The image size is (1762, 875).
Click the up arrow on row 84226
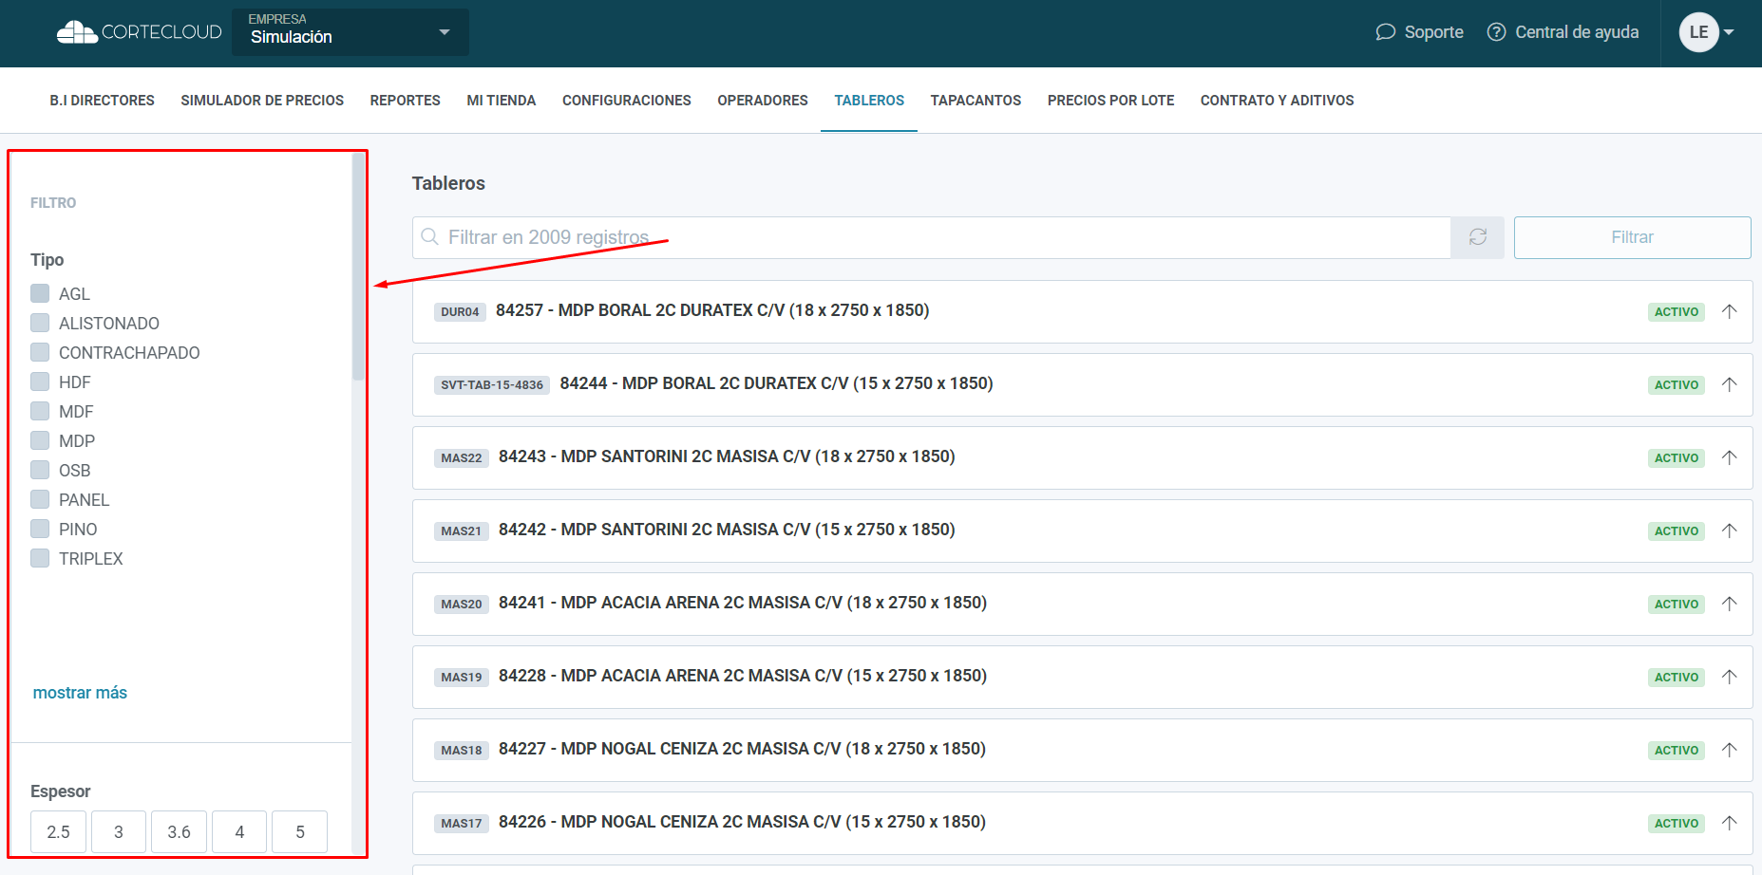[1730, 823]
